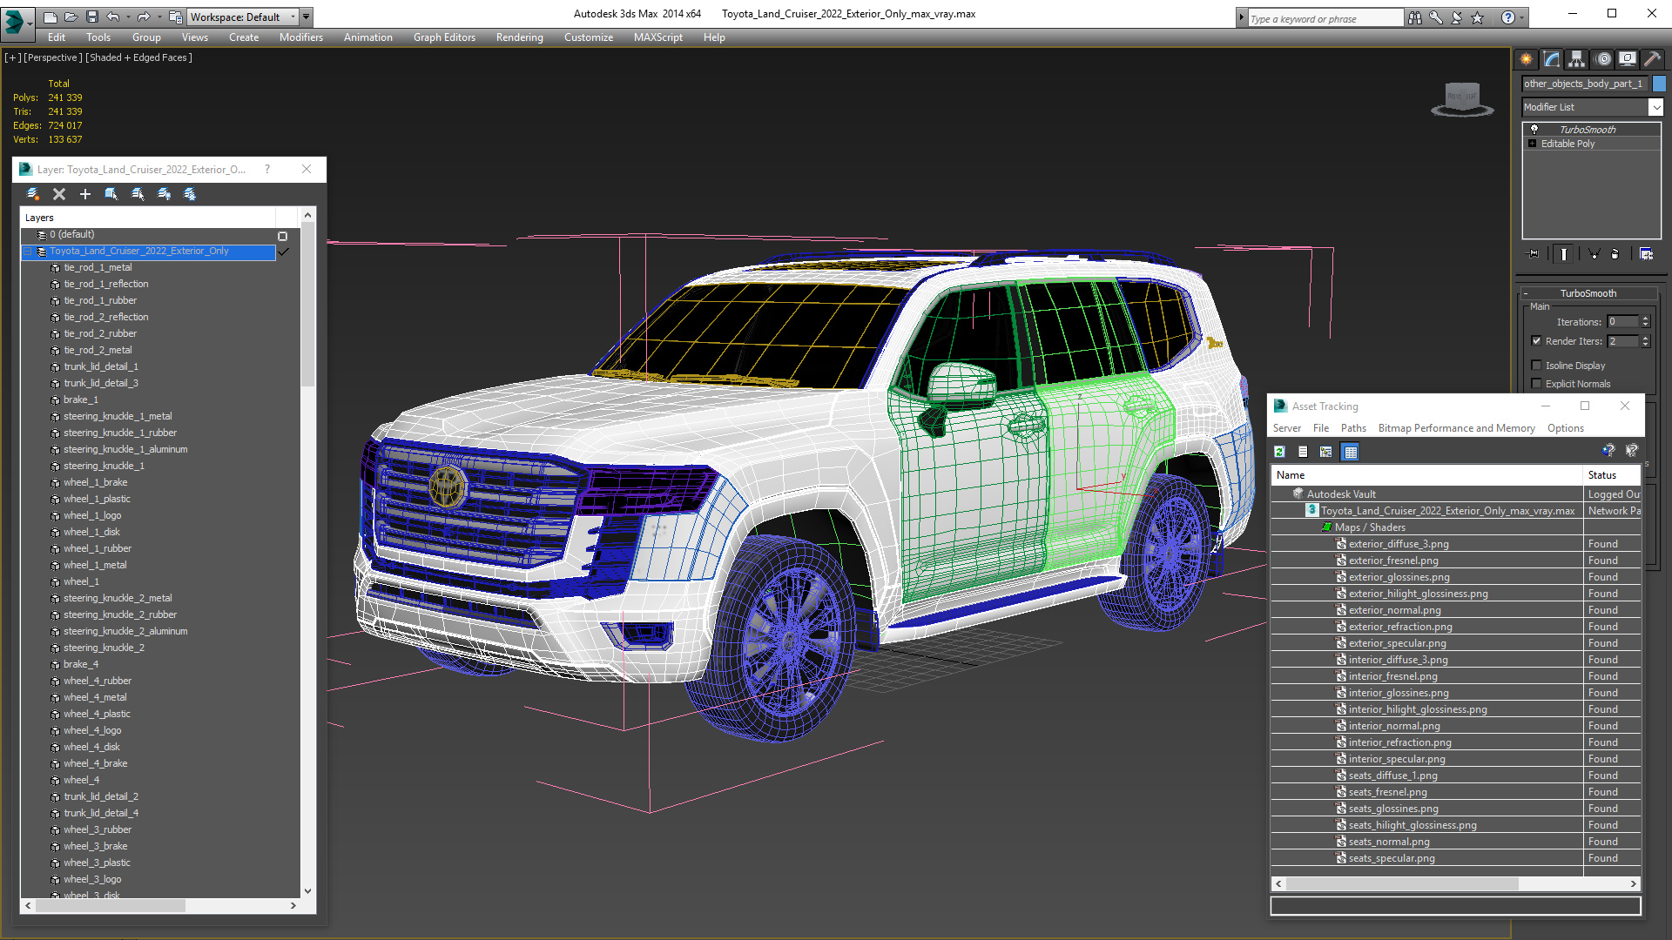This screenshot has height=940, width=1672.
Task: Click Remove Modifier trash icon under stack
Action: (1615, 254)
